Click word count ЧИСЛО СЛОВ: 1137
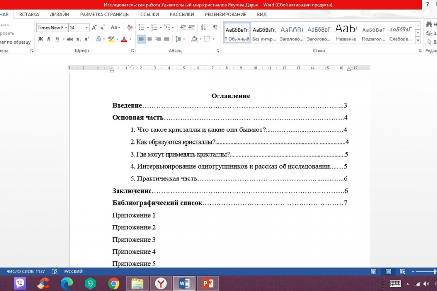 click(26, 271)
